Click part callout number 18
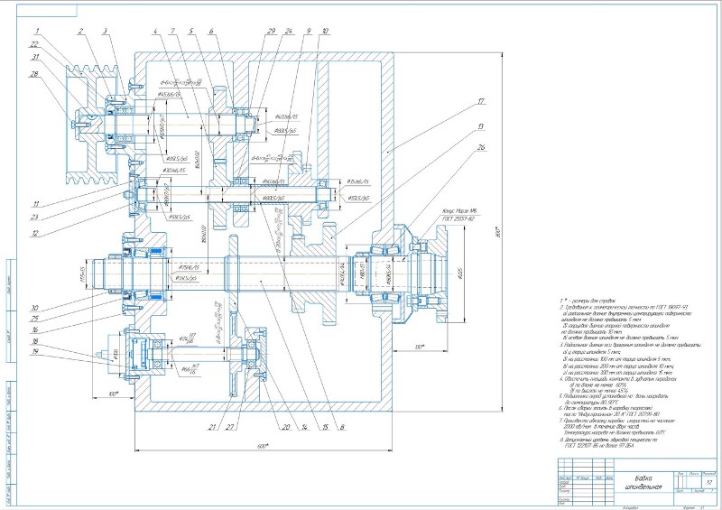The height and width of the screenshot is (510, 722). pyautogui.click(x=35, y=341)
